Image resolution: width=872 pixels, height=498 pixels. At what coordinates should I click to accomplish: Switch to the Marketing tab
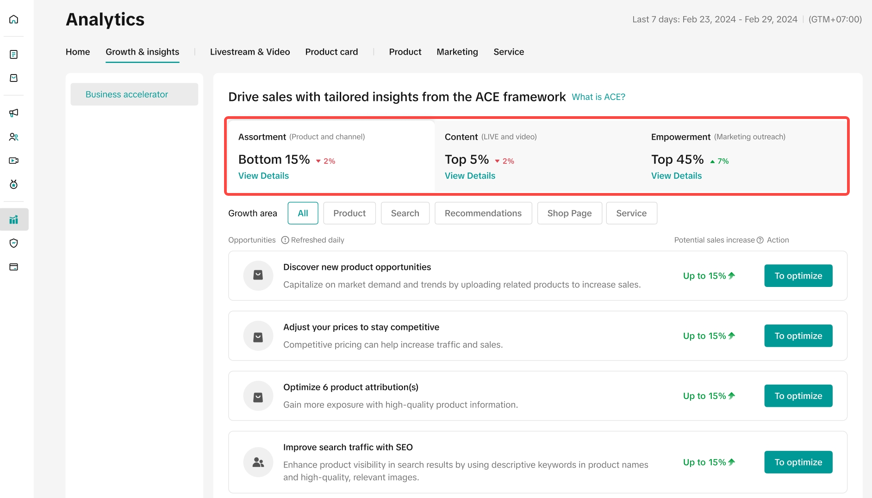457,52
